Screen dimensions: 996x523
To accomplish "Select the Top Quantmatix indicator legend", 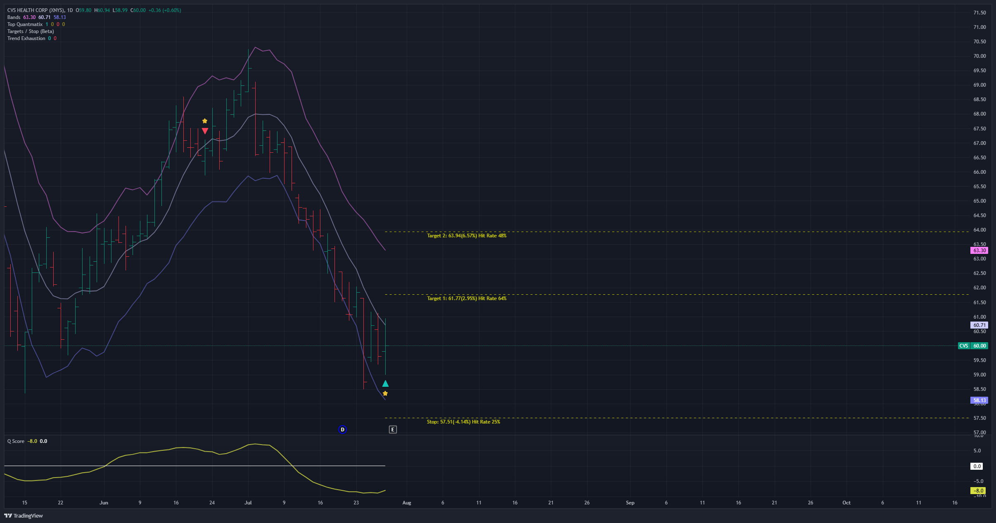I will tap(25, 24).
